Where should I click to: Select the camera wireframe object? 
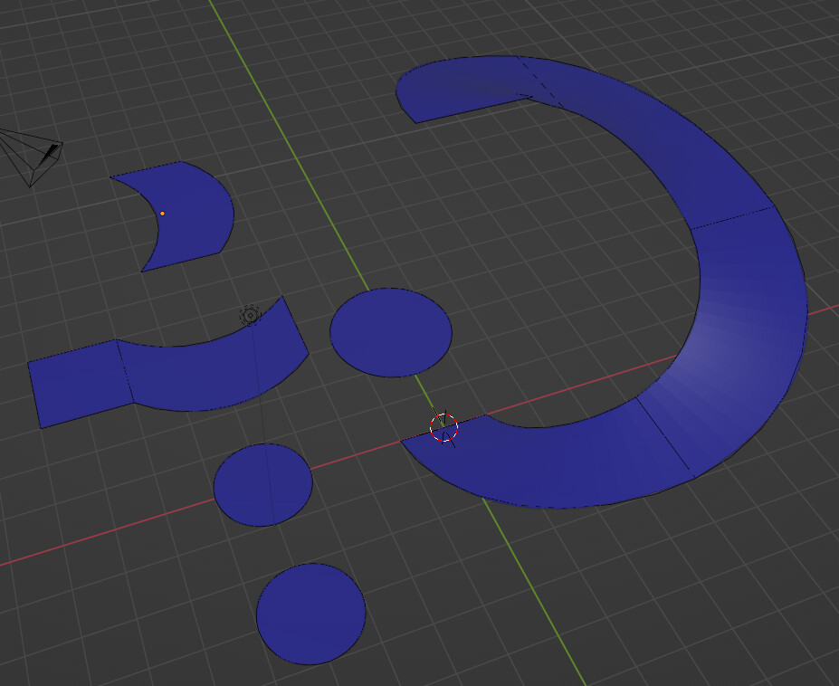(32, 157)
